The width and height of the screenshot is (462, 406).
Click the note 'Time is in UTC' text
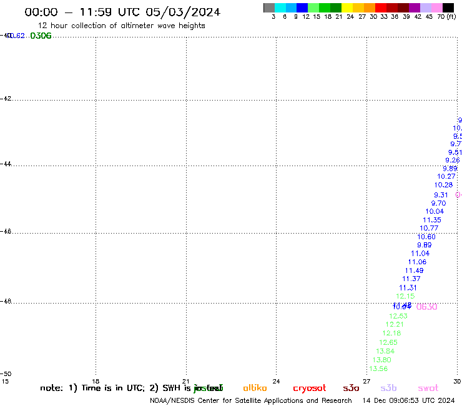(113, 388)
